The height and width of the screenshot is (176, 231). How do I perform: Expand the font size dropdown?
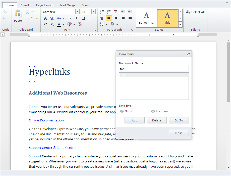point(93,12)
